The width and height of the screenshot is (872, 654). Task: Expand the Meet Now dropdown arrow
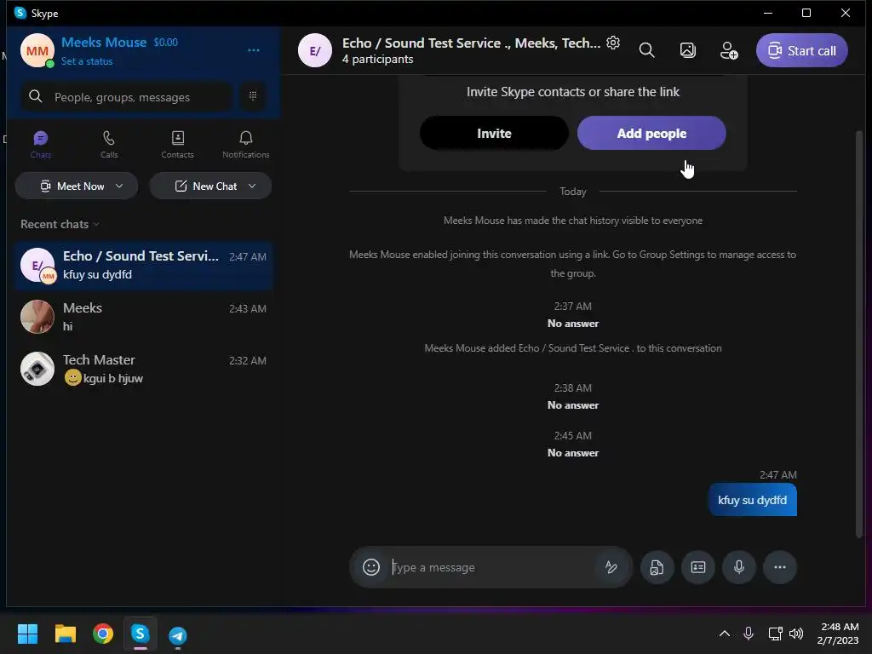(x=119, y=186)
